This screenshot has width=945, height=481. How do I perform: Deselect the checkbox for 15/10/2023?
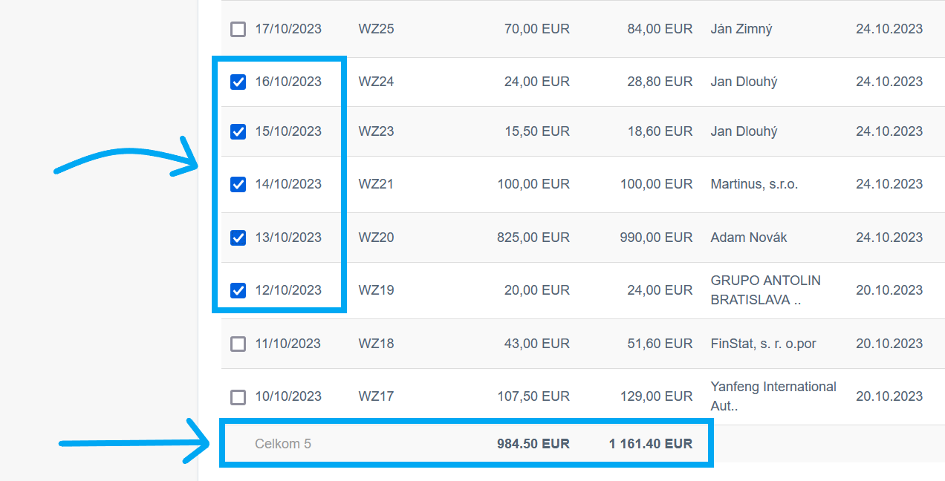238,131
